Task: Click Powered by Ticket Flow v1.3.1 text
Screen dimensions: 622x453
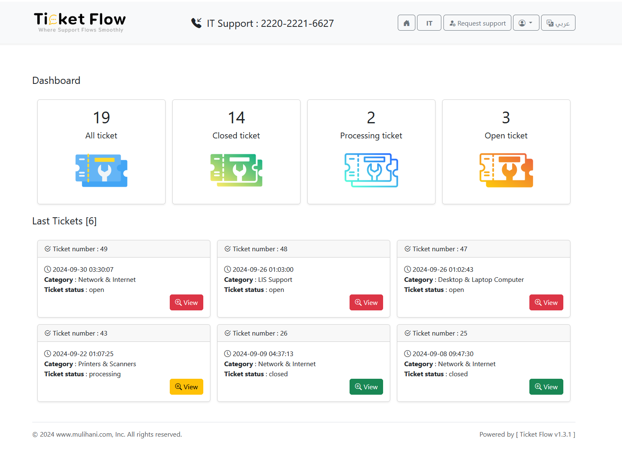Action: (x=527, y=435)
